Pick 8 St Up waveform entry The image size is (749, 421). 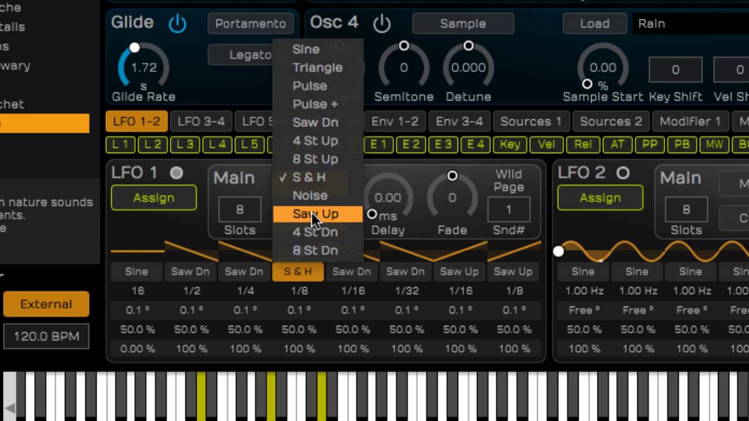[x=318, y=158]
